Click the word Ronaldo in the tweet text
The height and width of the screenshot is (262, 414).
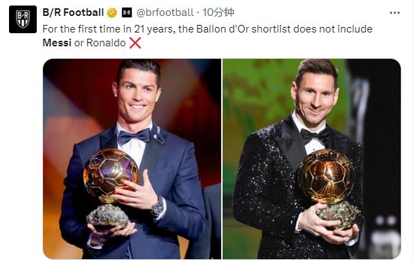(106, 43)
